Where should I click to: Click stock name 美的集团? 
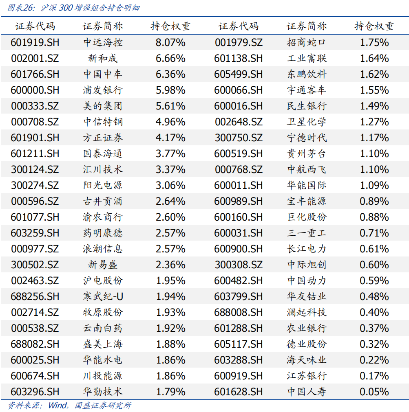point(103,106)
